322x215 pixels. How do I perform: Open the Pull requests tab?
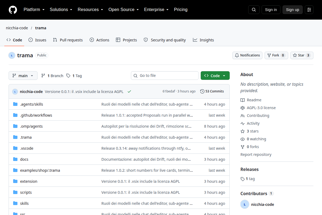pos(68,40)
